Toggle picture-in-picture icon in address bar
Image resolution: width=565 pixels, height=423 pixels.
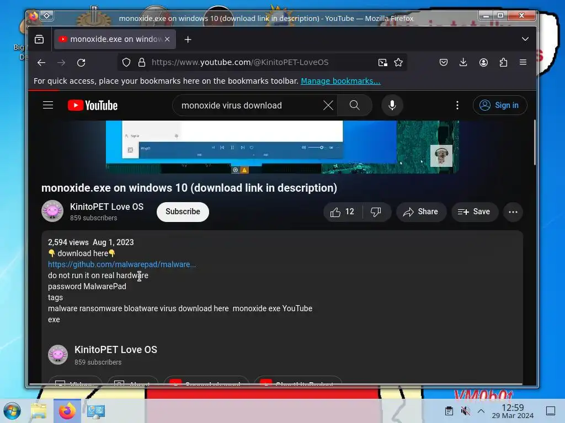[383, 63]
